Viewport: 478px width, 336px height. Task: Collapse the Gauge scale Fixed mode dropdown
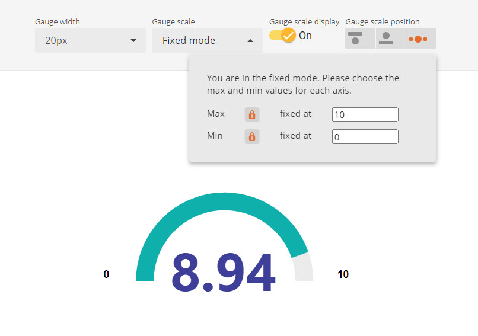[x=208, y=40]
